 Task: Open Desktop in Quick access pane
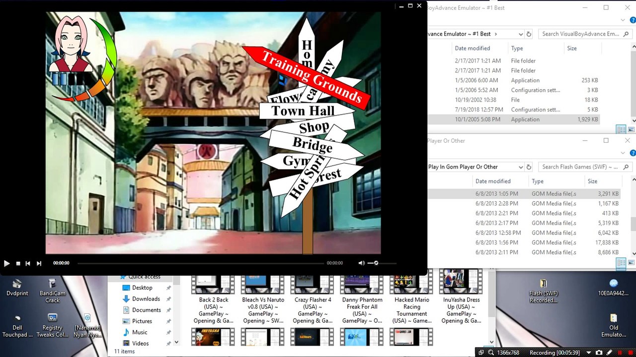point(142,288)
